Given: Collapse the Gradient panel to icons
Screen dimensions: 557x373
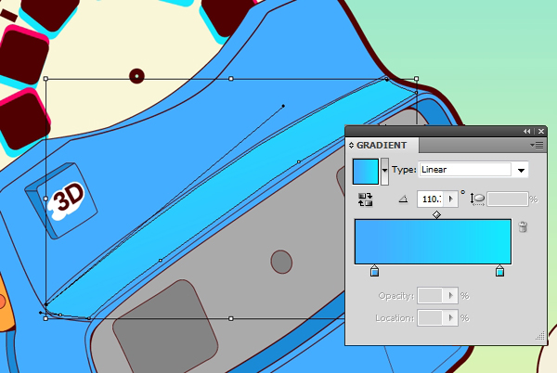Looking at the screenshot, I should click(x=526, y=132).
